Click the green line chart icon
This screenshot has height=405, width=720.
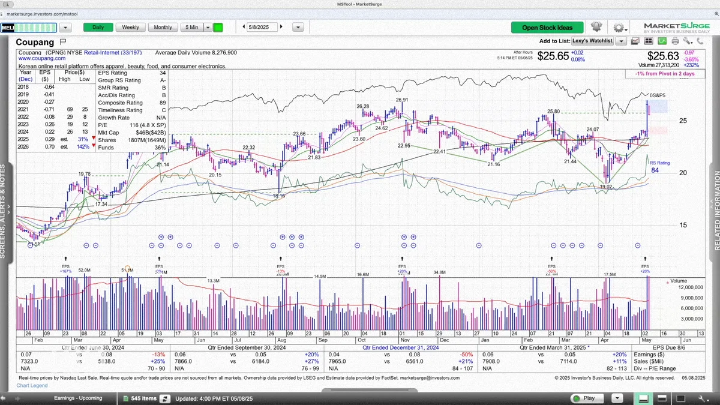662,41
